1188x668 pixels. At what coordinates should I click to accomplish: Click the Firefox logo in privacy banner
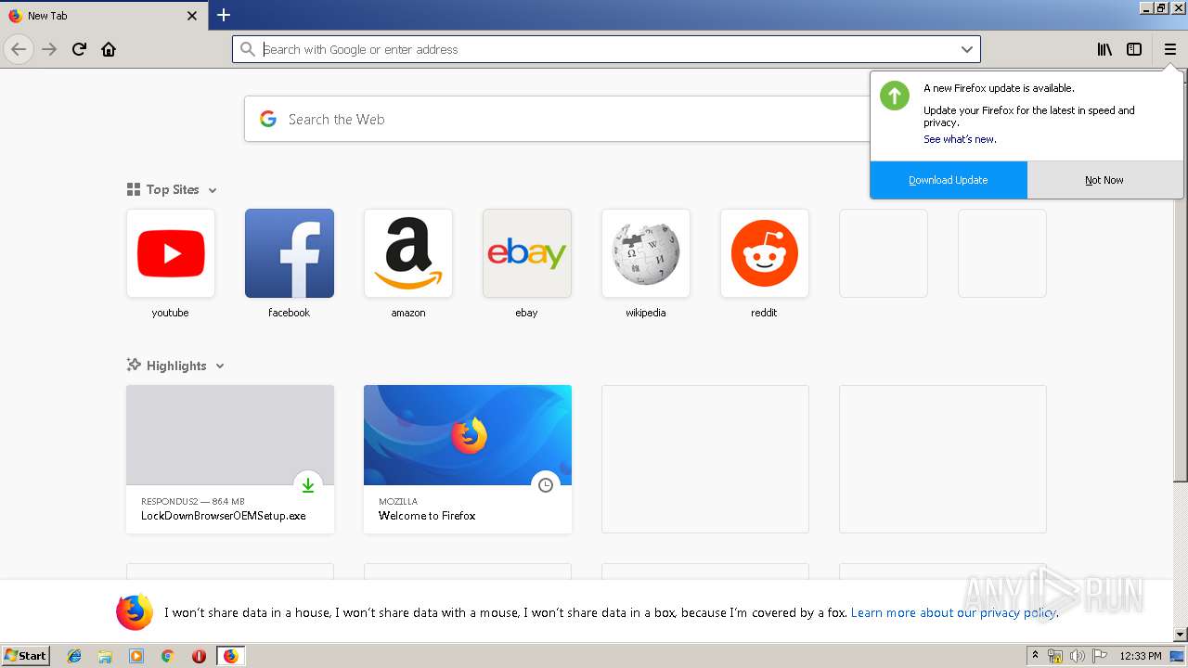[135, 612]
